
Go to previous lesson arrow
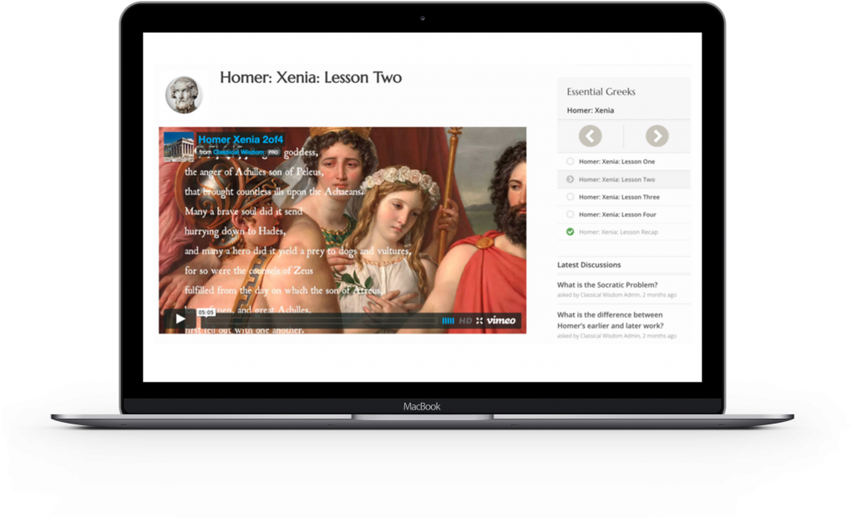pyautogui.click(x=590, y=136)
